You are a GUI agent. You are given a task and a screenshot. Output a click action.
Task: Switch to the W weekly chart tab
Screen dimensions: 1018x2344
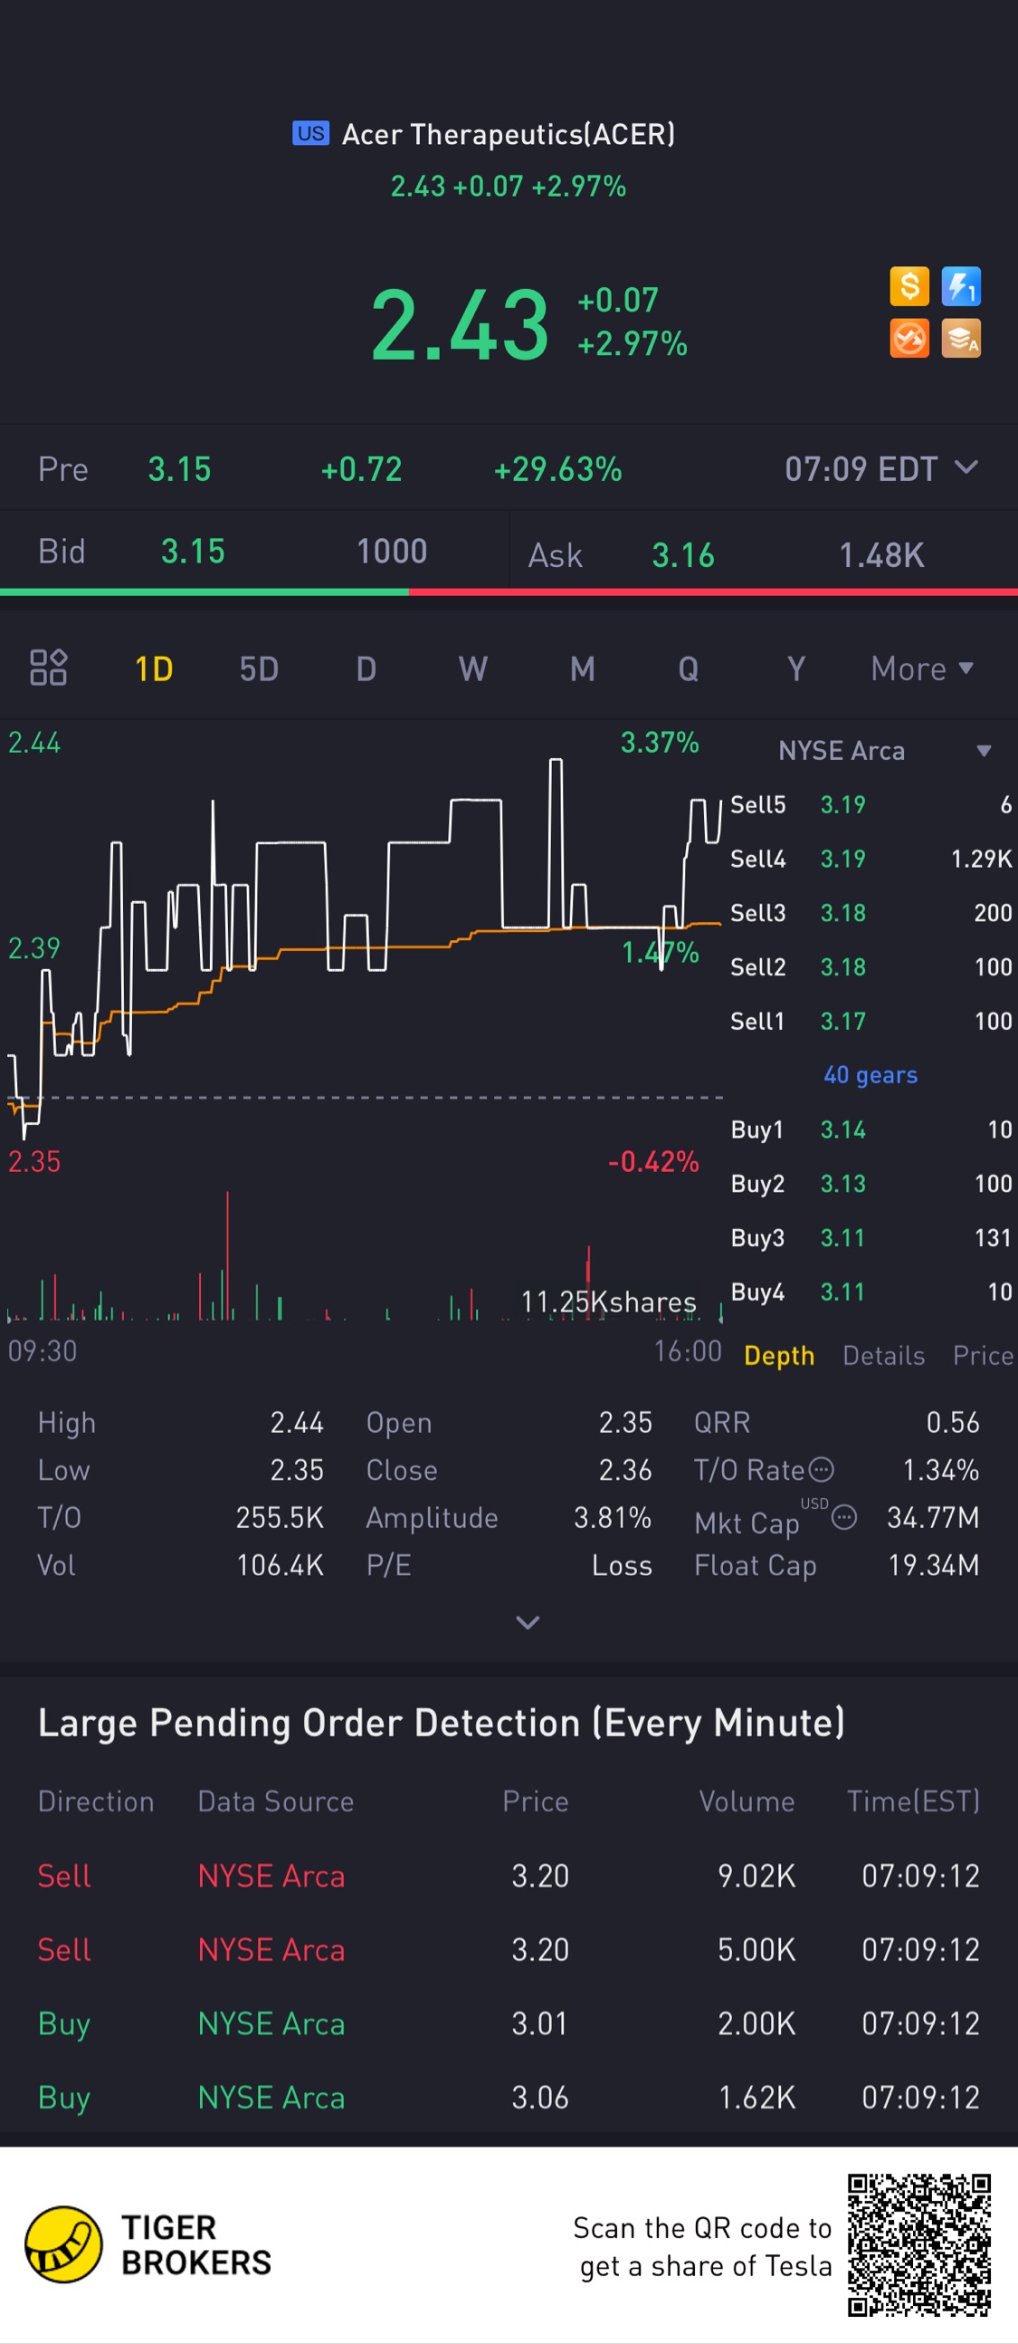(x=472, y=668)
